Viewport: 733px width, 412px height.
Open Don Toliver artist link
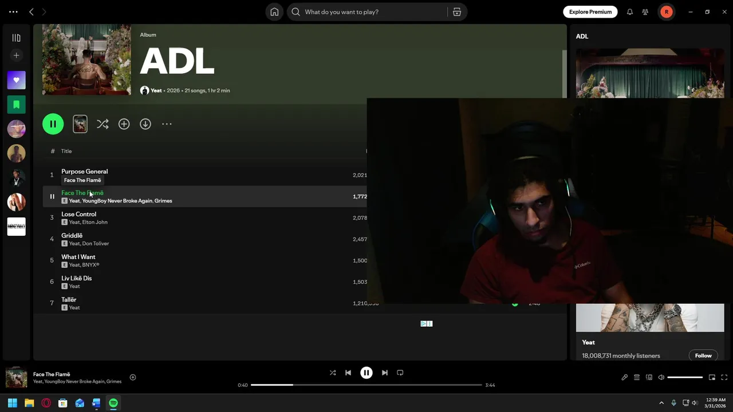tap(96, 243)
